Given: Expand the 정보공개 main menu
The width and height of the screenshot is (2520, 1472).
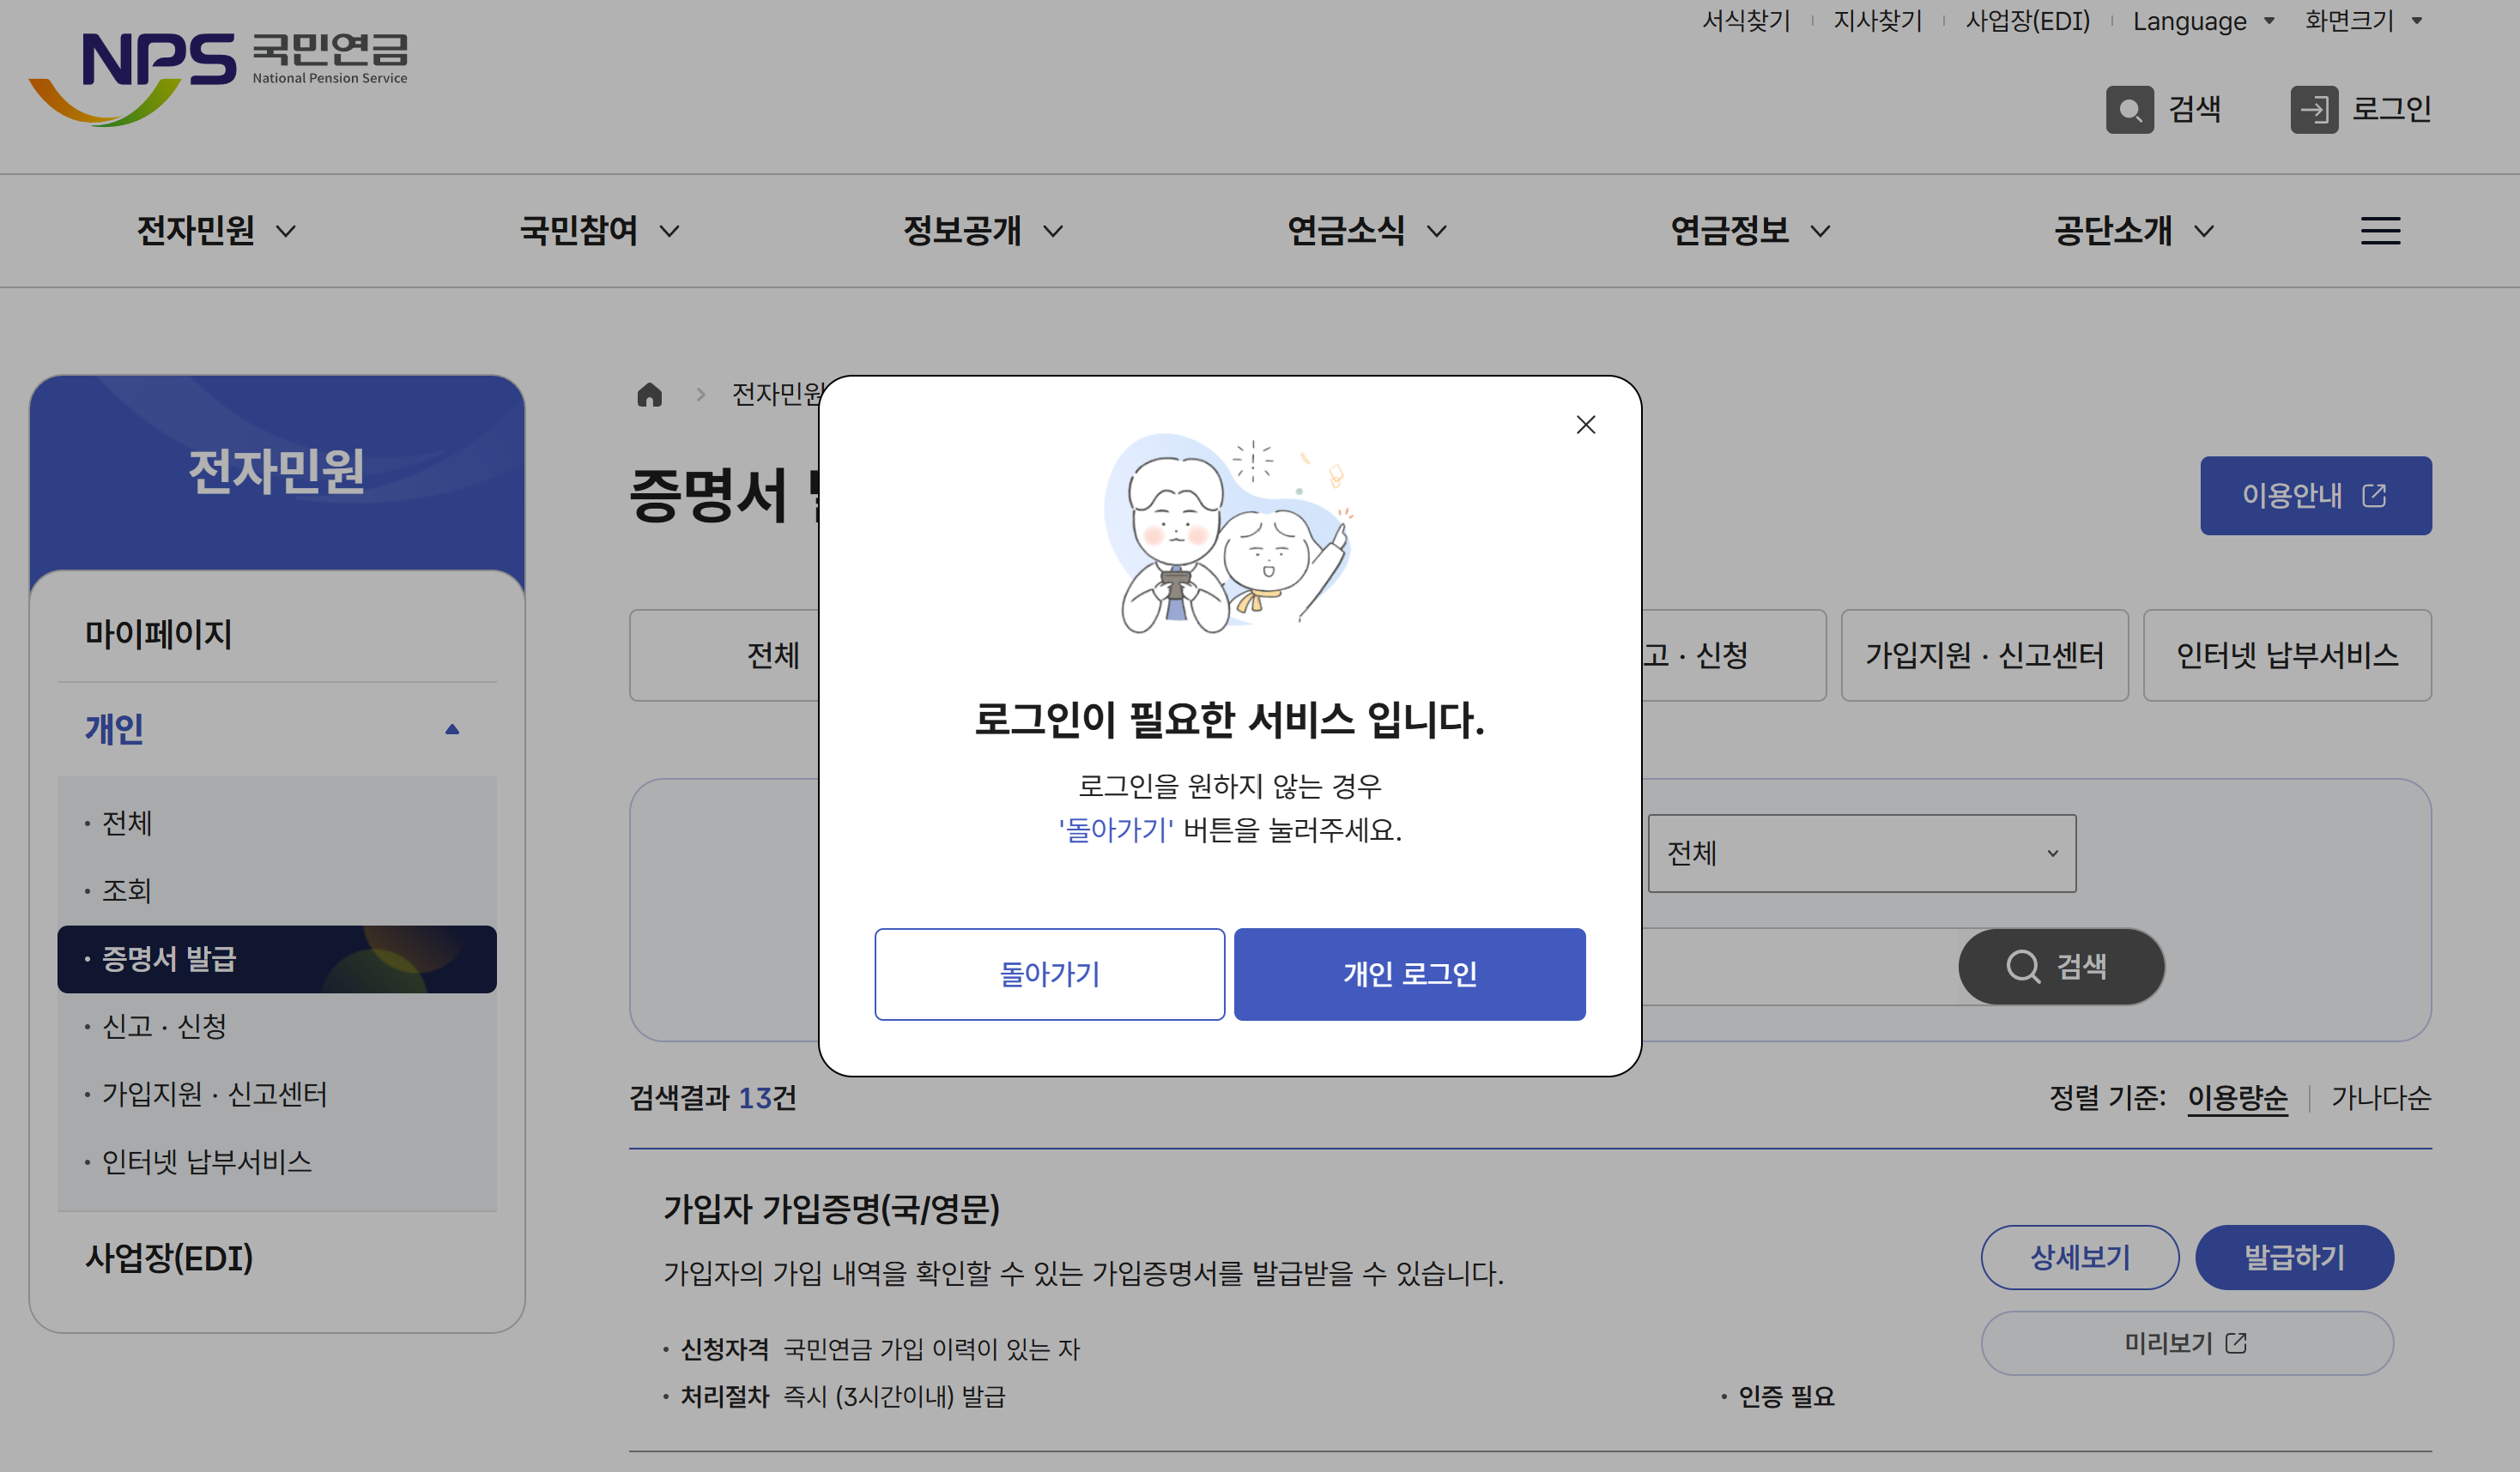Looking at the screenshot, I should [982, 231].
